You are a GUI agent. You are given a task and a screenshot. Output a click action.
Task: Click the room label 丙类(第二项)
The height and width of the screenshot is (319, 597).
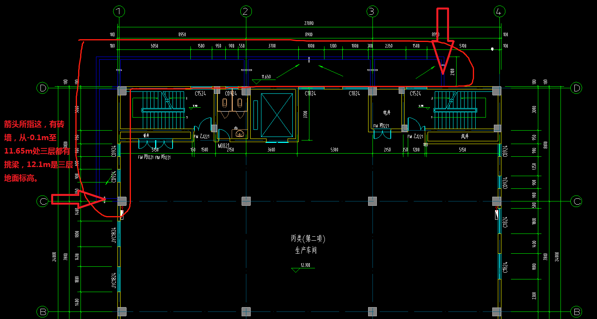(308, 239)
